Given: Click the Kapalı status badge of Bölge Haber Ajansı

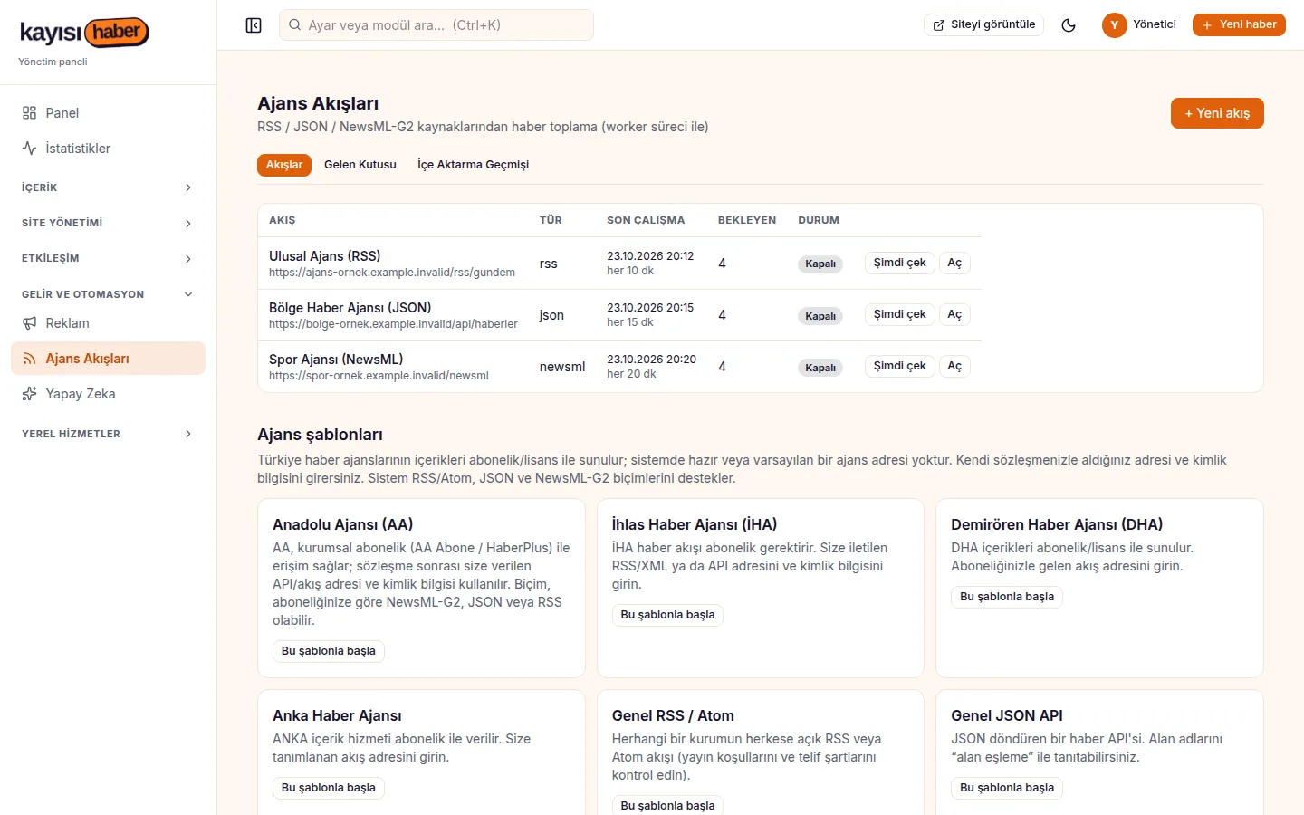Looking at the screenshot, I should point(820,316).
